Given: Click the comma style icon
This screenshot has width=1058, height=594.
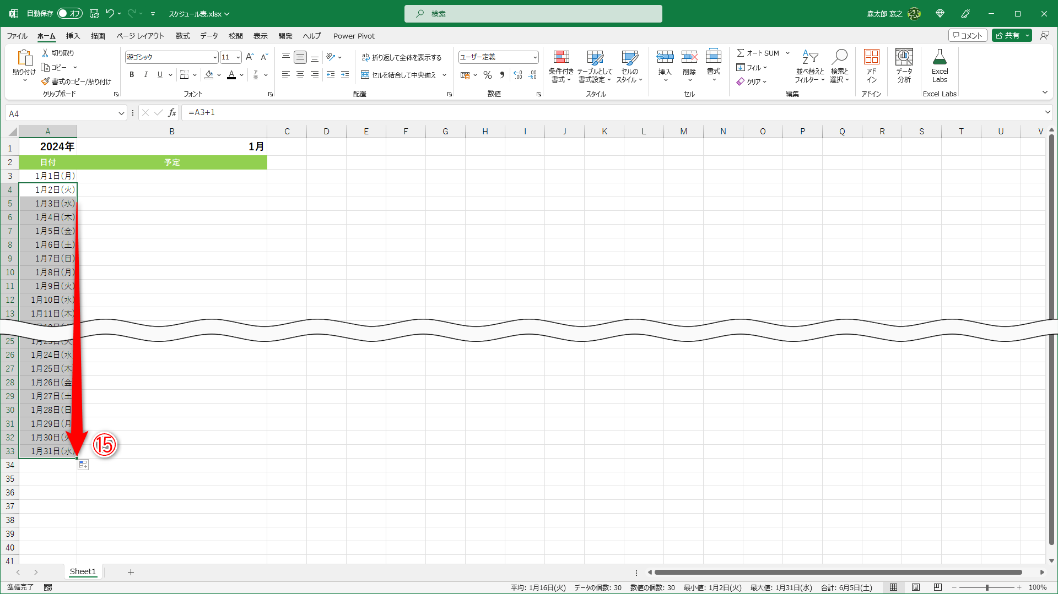Looking at the screenshot, I should tap(502, 75).
